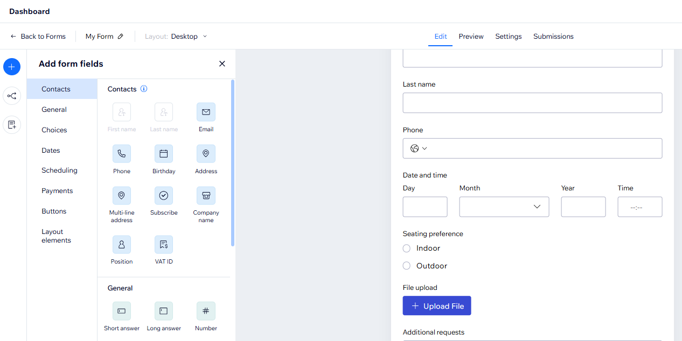Select the Indoor radio button
This screenshot has height=341, width=682.
[x=407, y=248]
